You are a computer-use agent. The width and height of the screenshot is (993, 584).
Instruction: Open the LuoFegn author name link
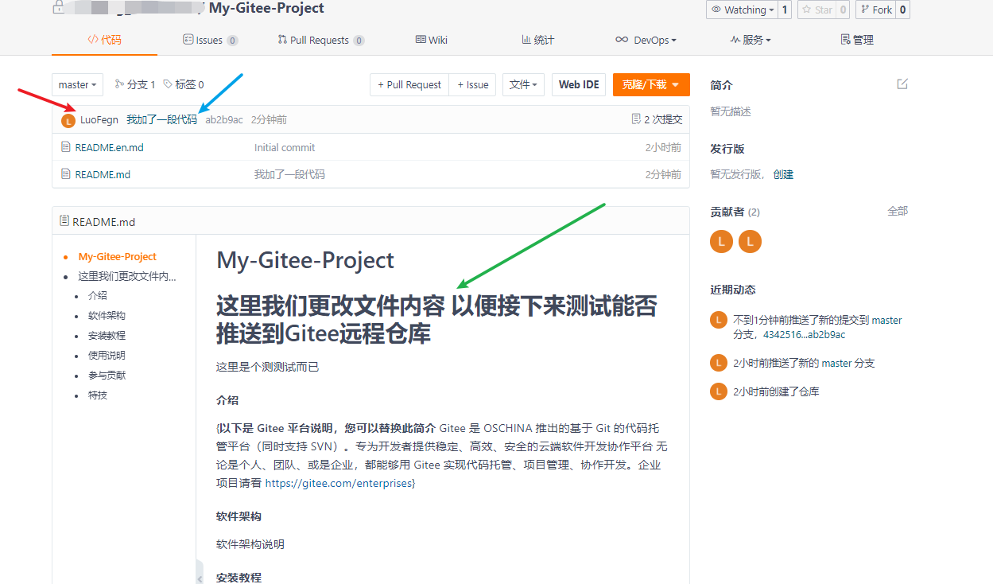pos(99,120)
